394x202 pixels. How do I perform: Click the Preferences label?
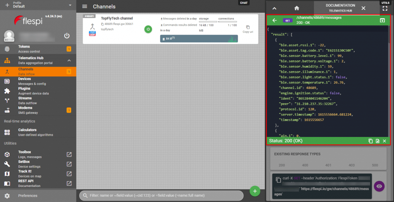click(x=28, y=195)
